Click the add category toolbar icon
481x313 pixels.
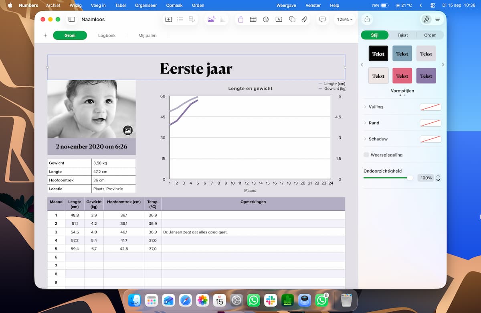[180, 19]
